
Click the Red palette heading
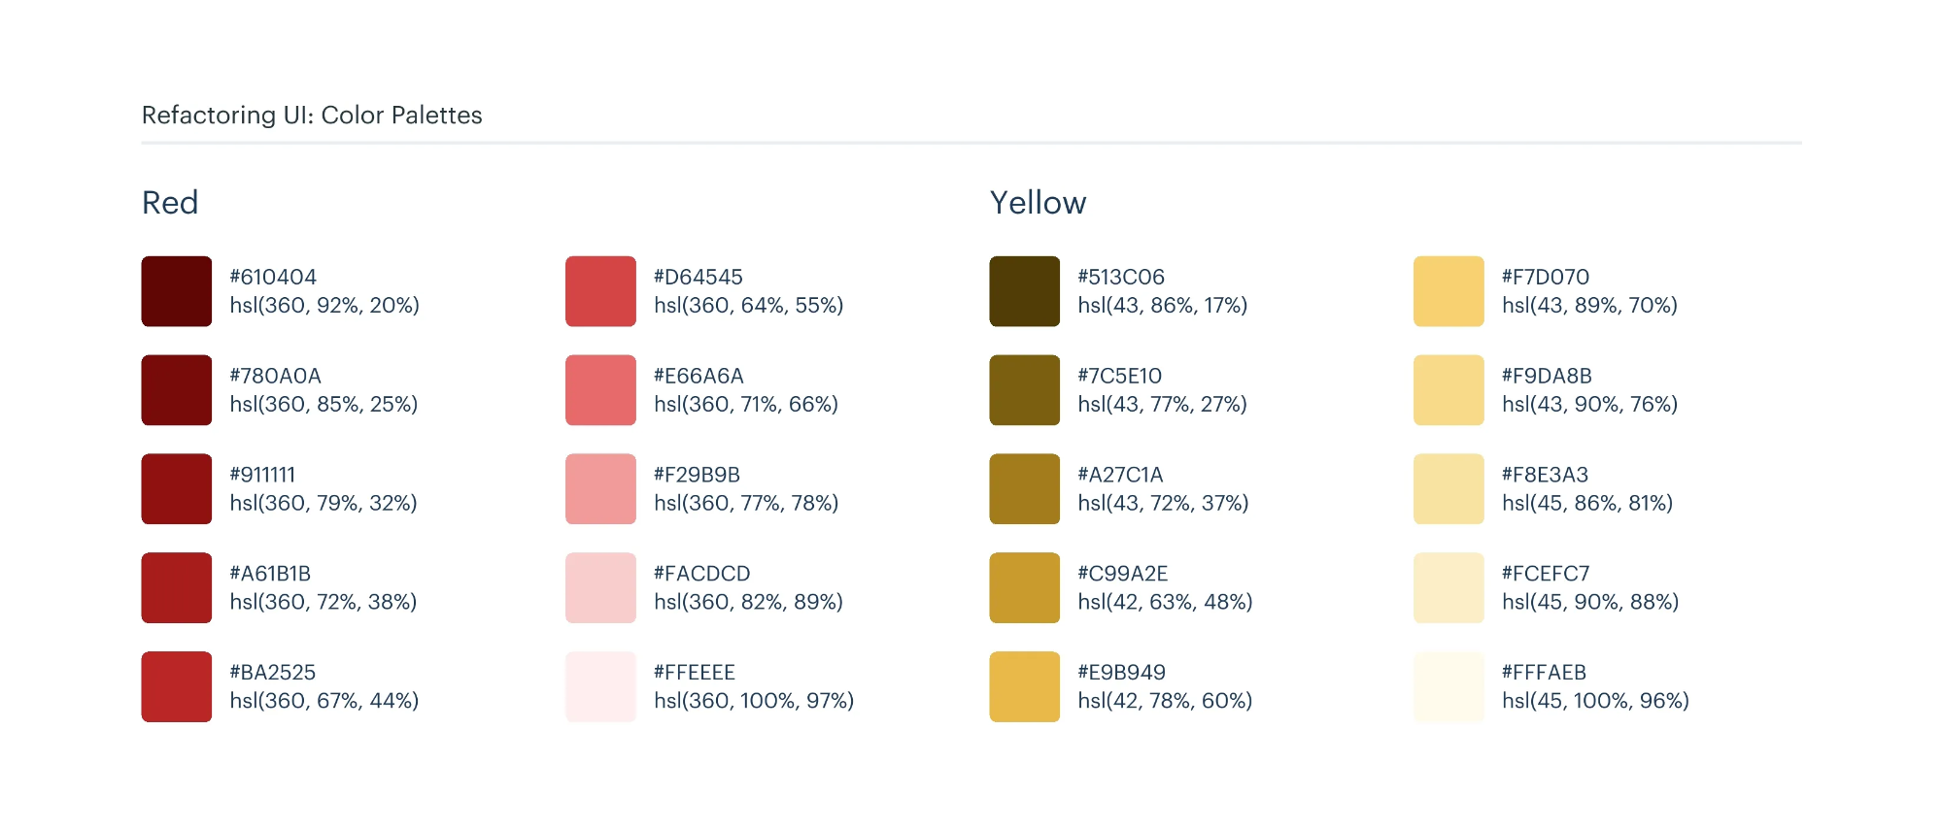[x=170, y=203]
